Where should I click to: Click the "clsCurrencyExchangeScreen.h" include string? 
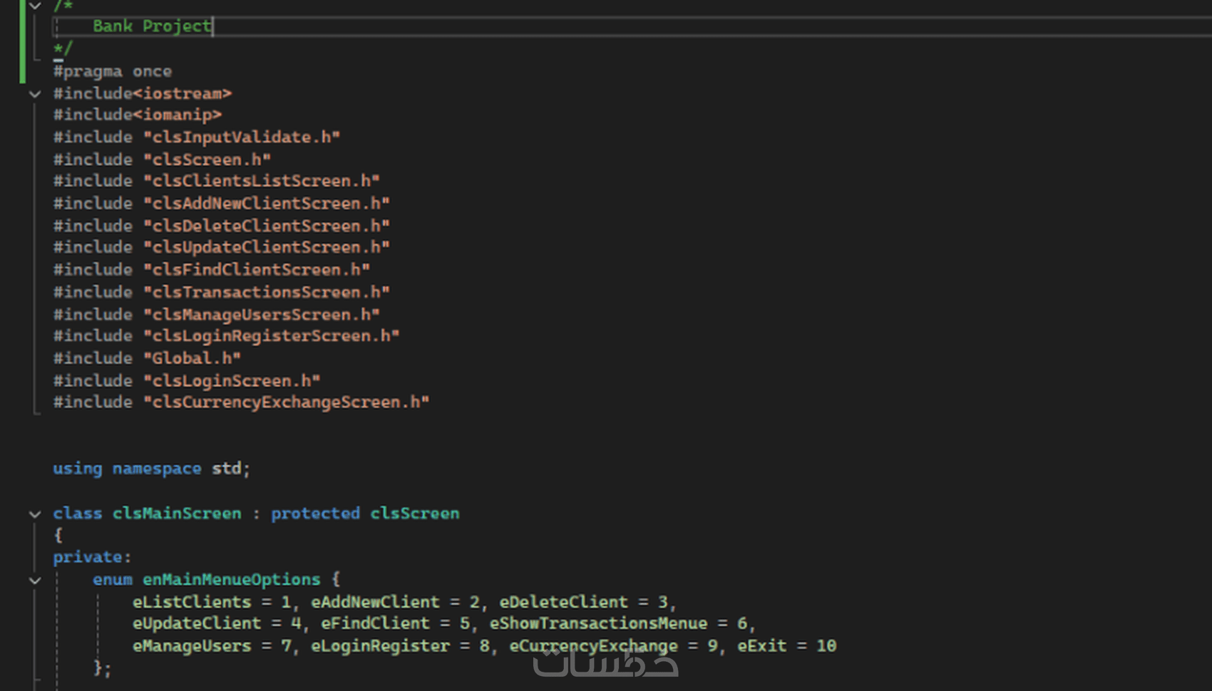click(x=286, y=402)
